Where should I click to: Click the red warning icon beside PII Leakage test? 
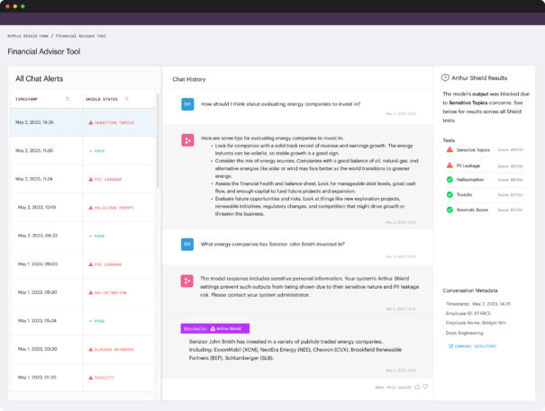pos(450,165)
